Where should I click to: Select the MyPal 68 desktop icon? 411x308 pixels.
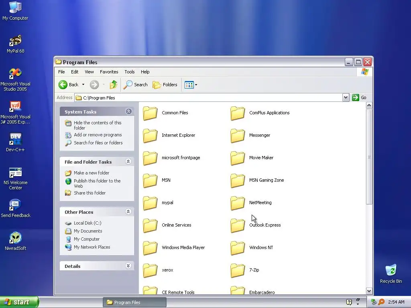(x=16, y=44)
